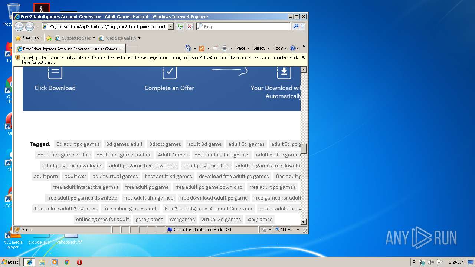Click the security shield in info bar
Viewport: 475px width, 267px height.
[18, 57]
